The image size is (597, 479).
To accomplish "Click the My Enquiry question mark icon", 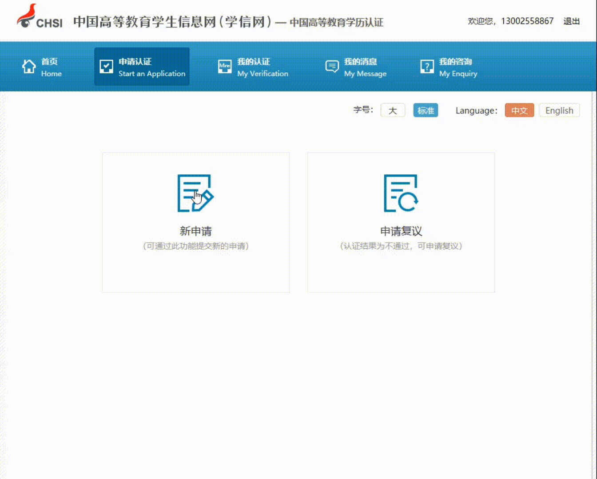I will coord(427,67).
